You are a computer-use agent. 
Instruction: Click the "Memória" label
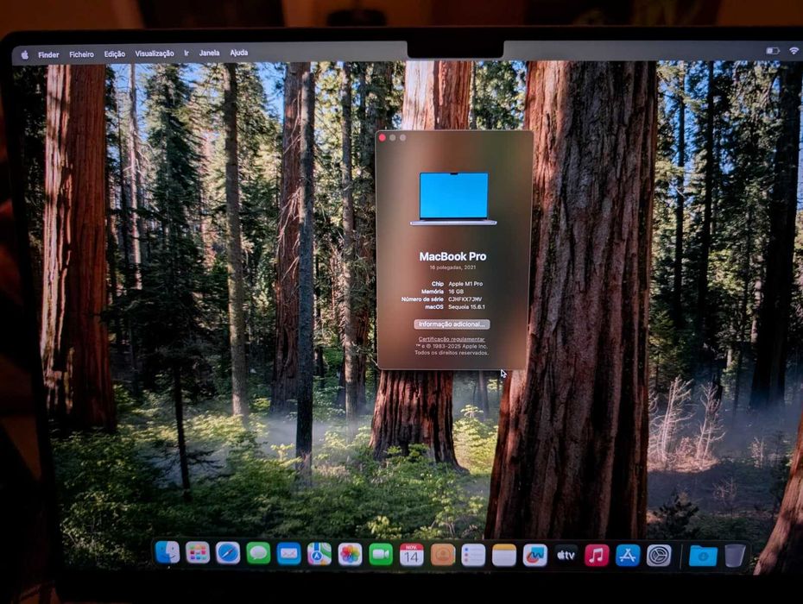coord(433,292)
